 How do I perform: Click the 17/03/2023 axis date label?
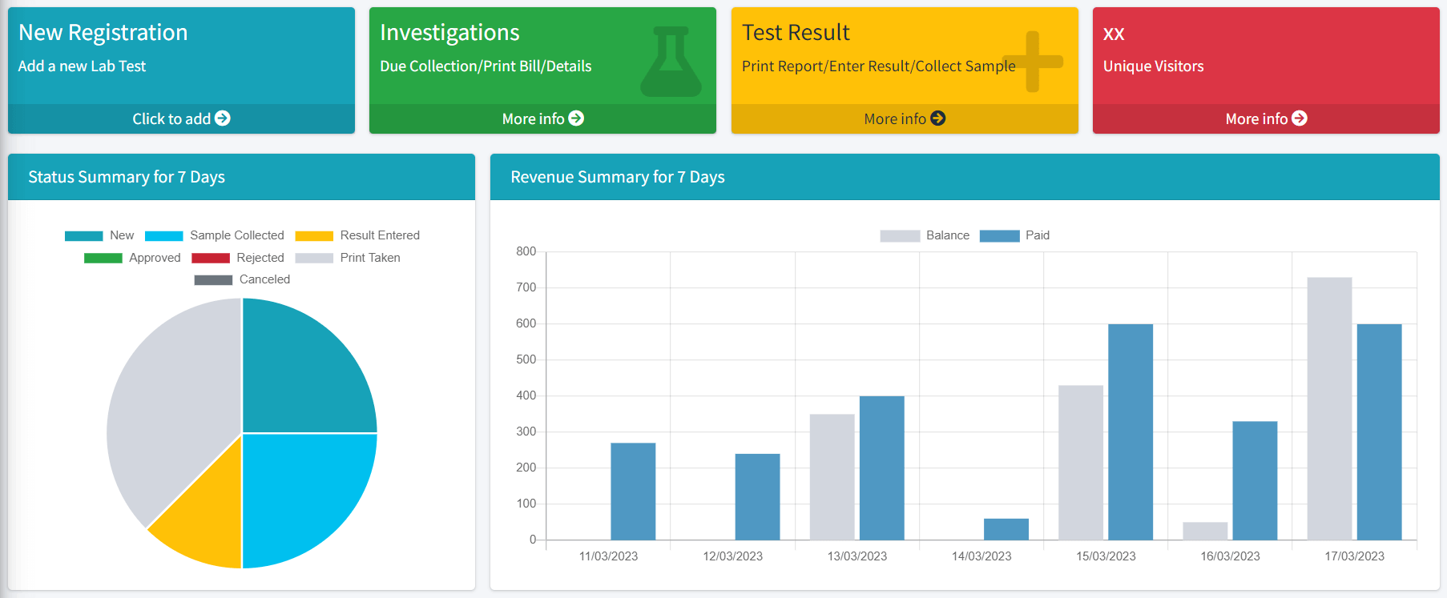[1354, 556]
